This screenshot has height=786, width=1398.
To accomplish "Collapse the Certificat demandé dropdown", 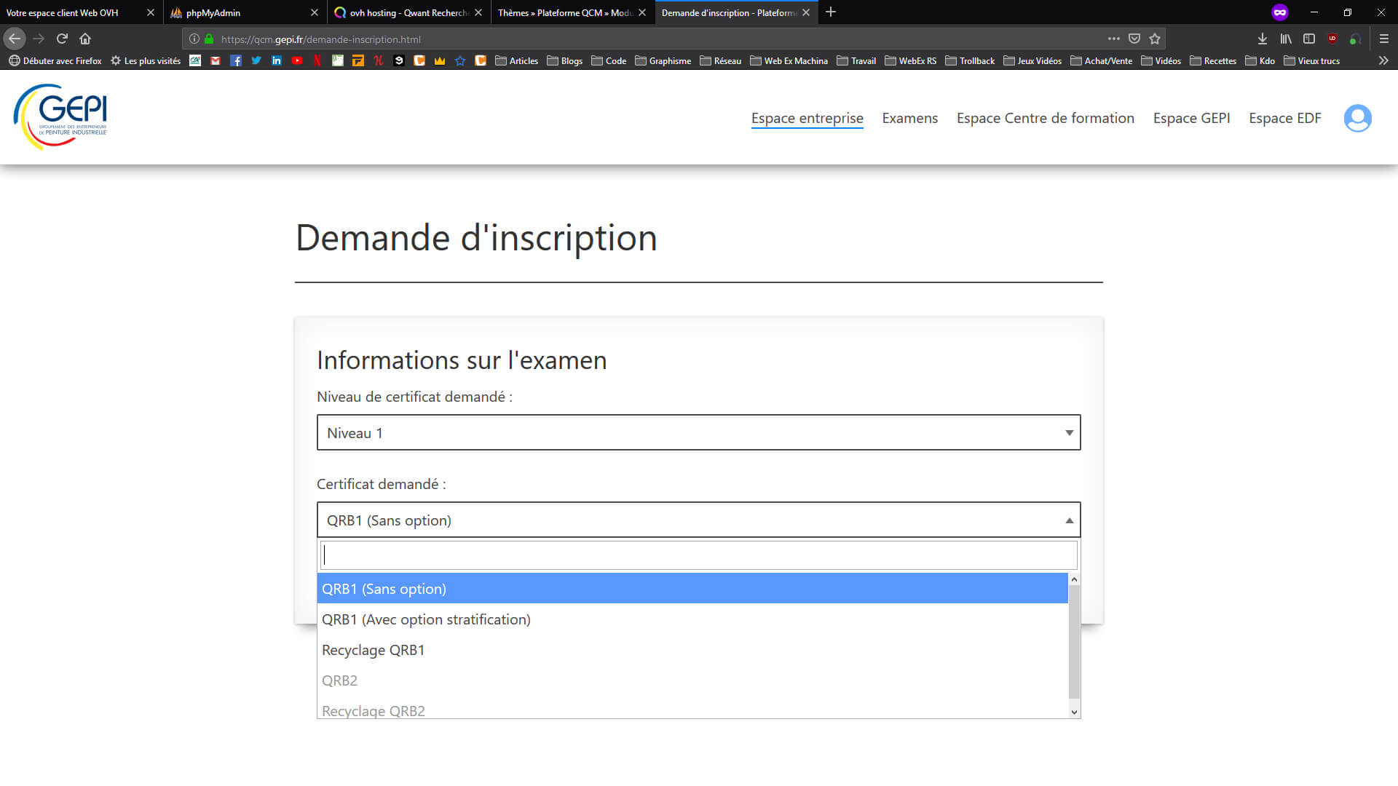I will tap(698, 520).
